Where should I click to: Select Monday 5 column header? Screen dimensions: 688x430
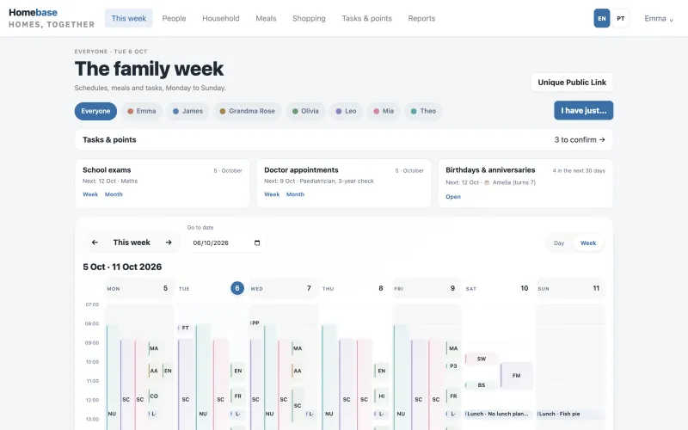tap(139, 288)
